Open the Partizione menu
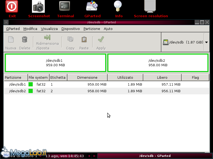 pos(92,29)
